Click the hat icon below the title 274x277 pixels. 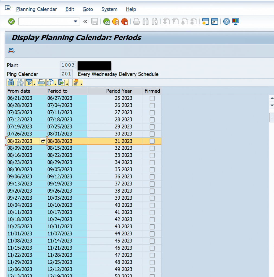click(x=11, y=51)
